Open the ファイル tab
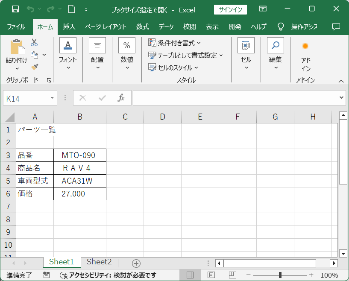This screenshot has height=281, width=349. click(16, 27)
